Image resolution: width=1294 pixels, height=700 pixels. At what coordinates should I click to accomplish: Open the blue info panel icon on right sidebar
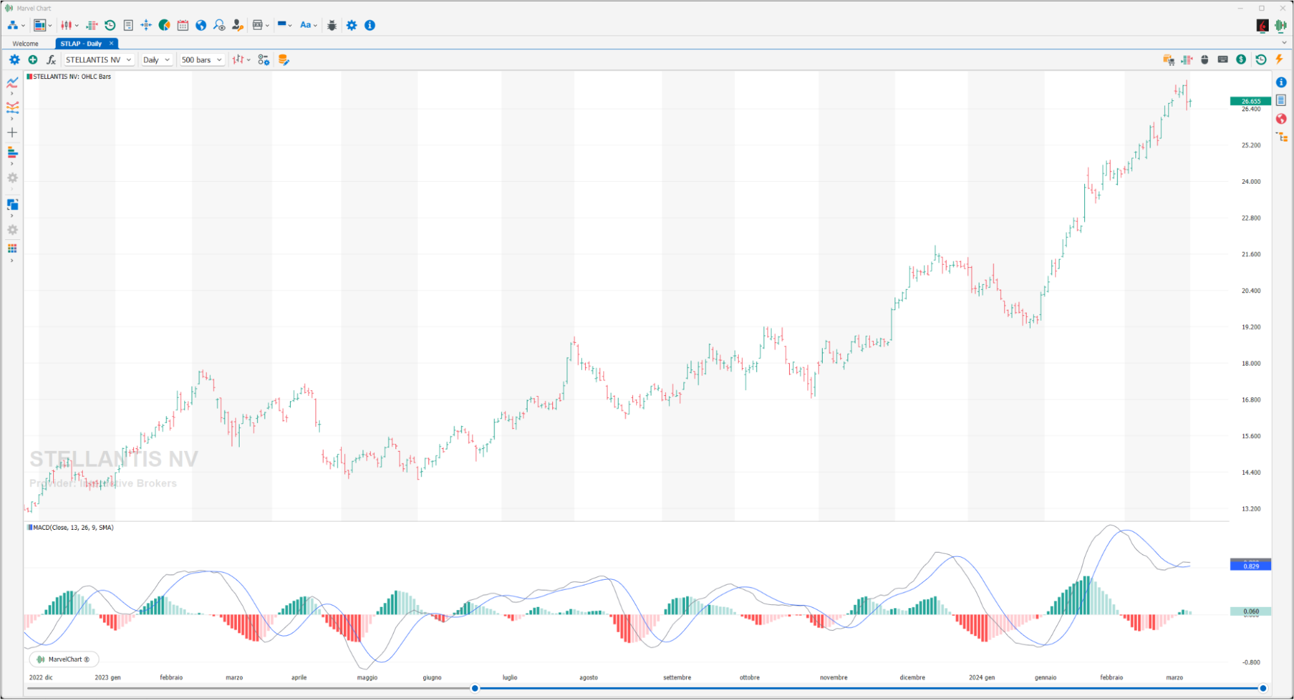(1281, 82)
